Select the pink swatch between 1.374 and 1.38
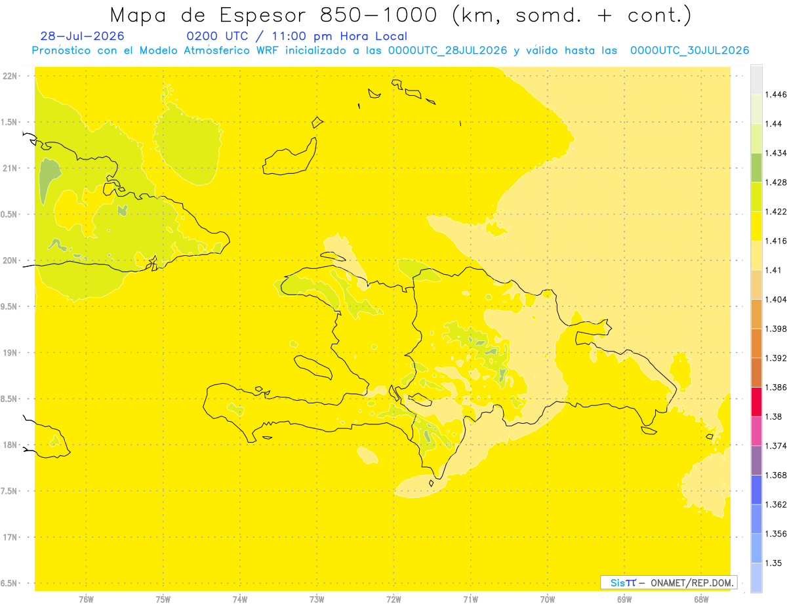Screen dimensions: 787x608 pos(756,431)
